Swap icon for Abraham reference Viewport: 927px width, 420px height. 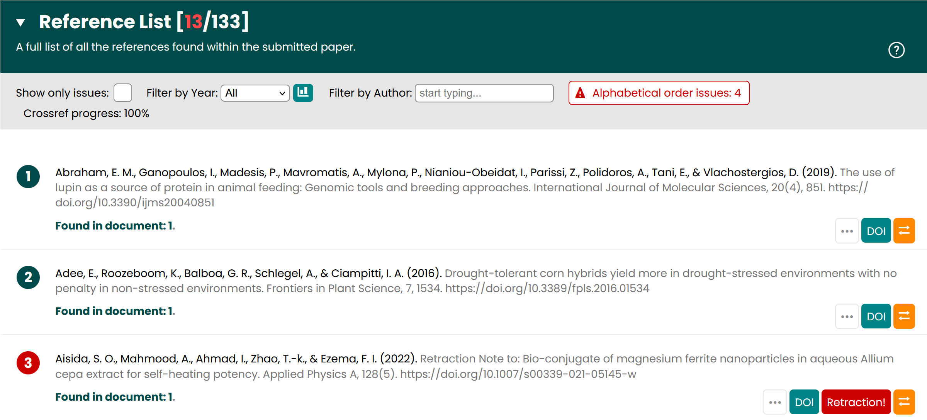click(904, 231)
